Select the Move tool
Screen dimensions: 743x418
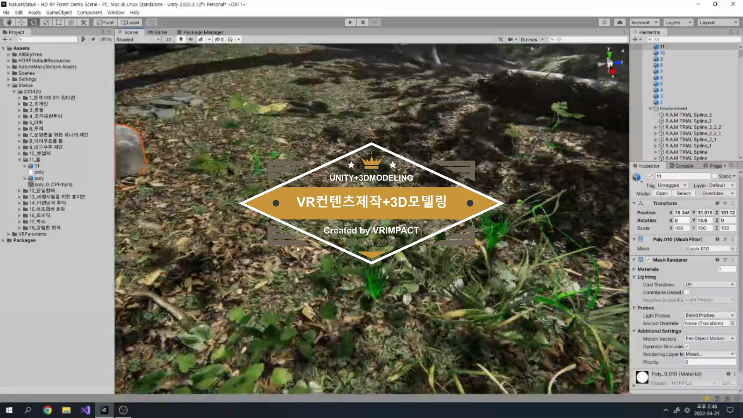(x=21, y=22)
